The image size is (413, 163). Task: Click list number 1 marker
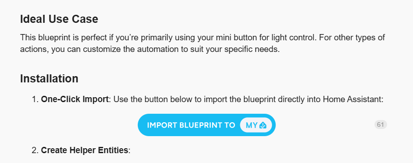click(x=35, y=99)
